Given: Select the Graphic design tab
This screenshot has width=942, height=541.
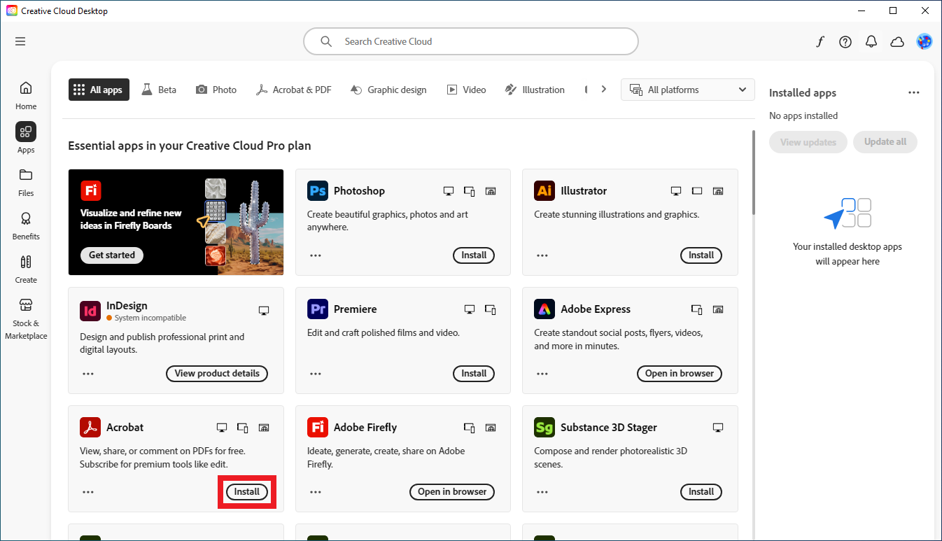Looking at the screenshot, I should tap(388, 90).
